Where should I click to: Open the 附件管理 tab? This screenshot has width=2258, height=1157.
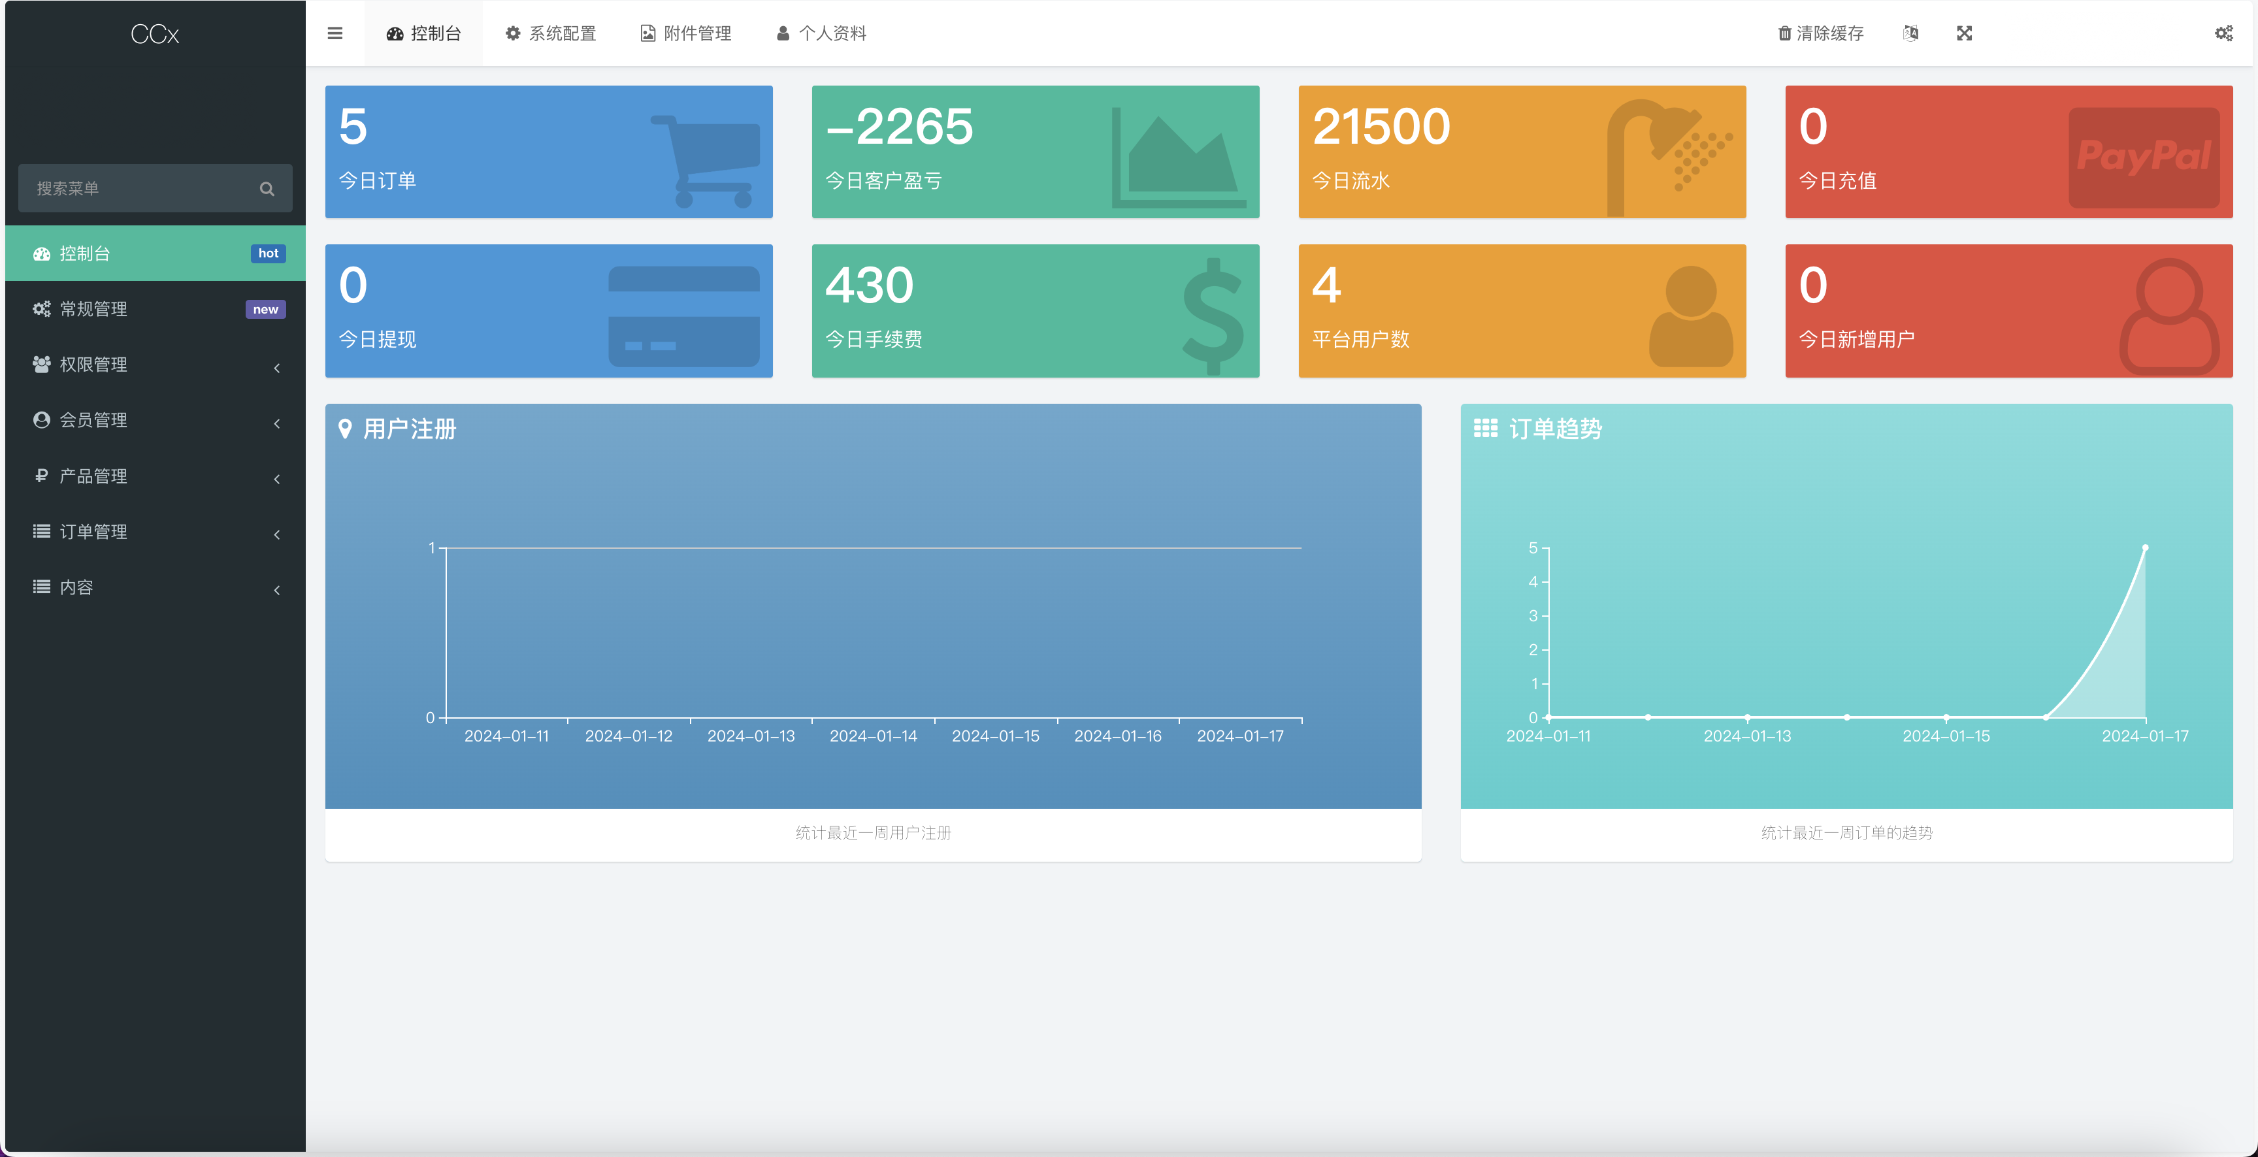[685, 33]
